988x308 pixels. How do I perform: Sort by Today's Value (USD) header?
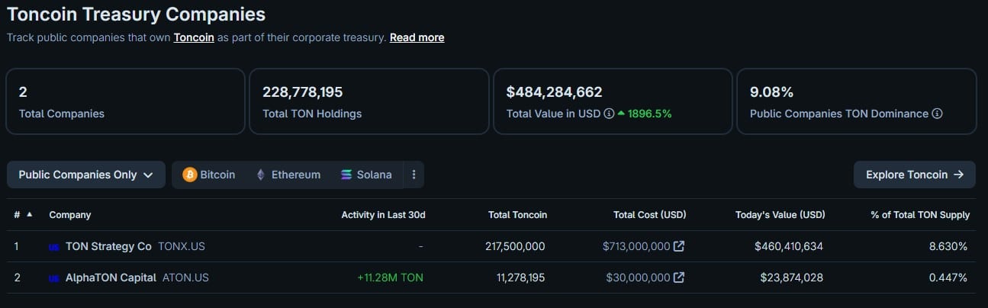(x=780, y=215)
